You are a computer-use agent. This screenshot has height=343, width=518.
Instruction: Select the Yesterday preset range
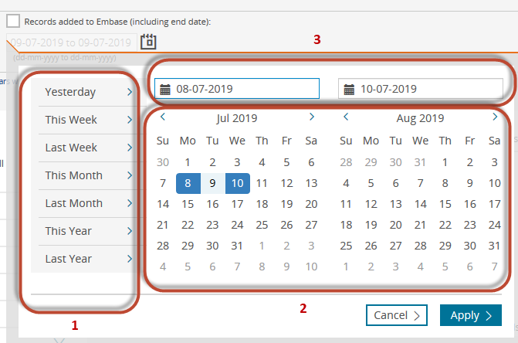click(x=70, y=92)
